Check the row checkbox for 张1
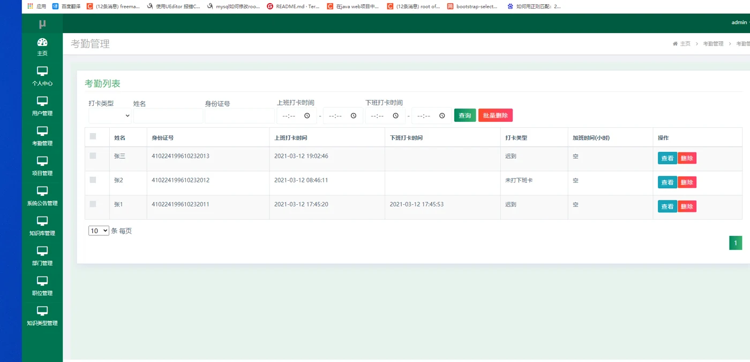Screen dimensions: 750x362 click(x=93, y=204)
